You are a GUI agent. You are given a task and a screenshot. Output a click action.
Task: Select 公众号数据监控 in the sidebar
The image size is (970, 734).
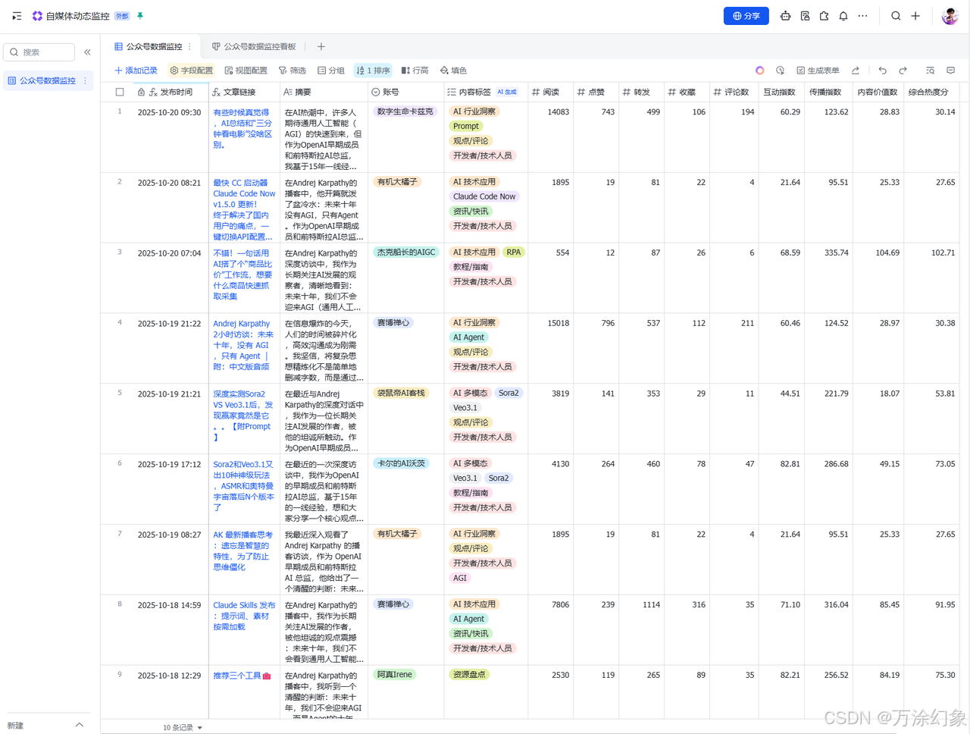pos(47,80)
